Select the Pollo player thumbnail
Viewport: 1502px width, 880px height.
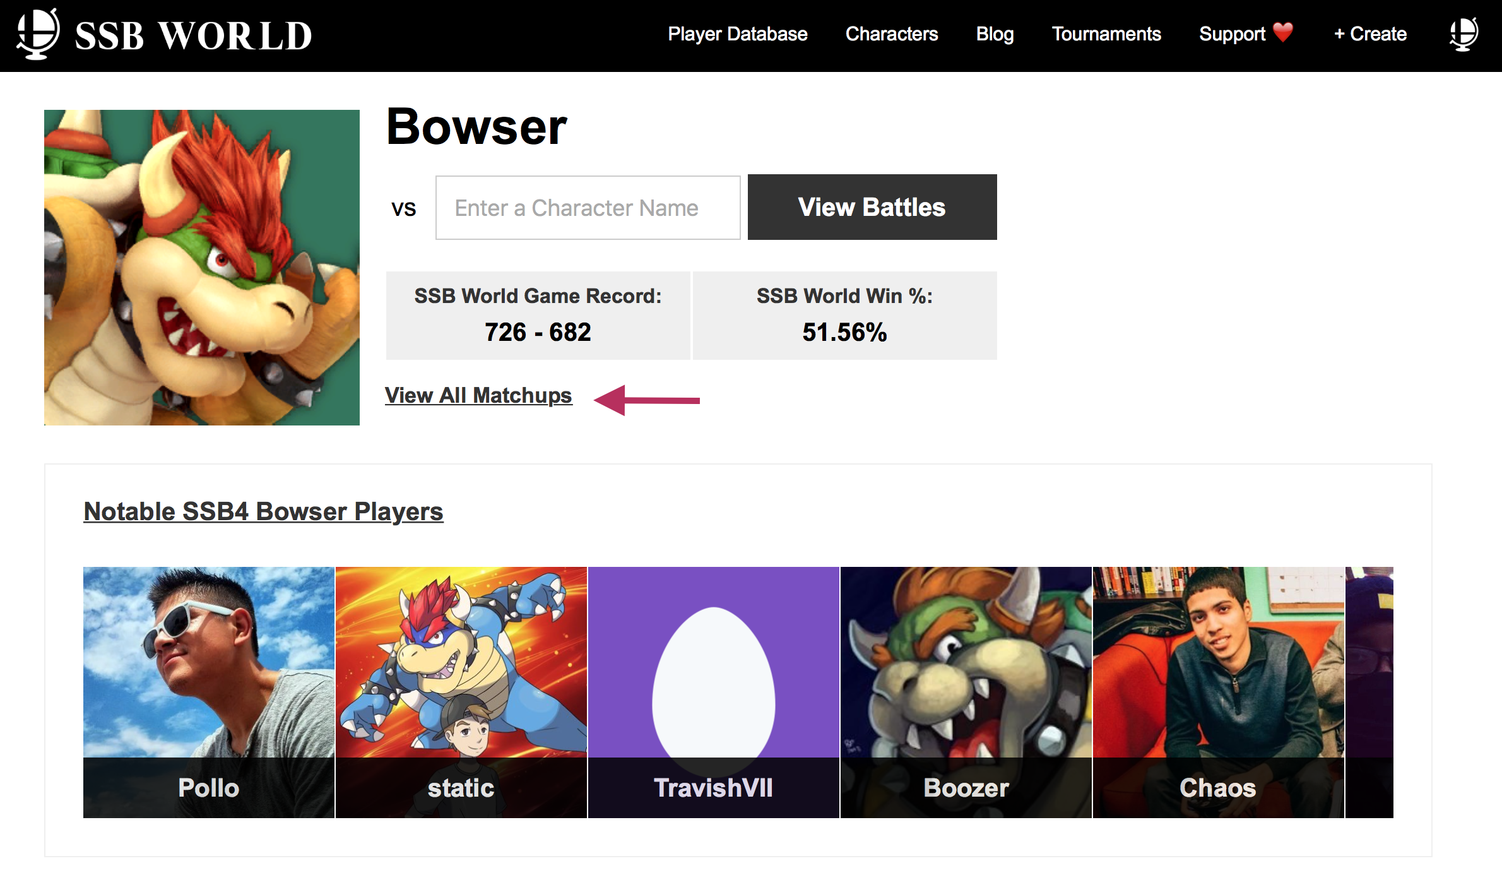[x=209, y=693]
